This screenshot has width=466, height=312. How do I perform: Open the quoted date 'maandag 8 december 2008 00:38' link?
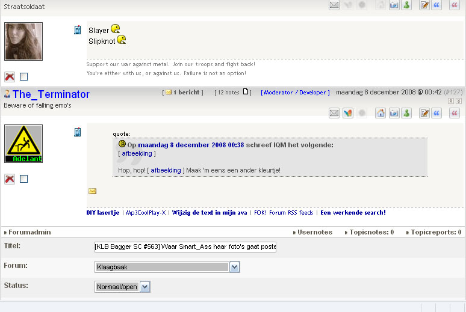coord(191,145)
